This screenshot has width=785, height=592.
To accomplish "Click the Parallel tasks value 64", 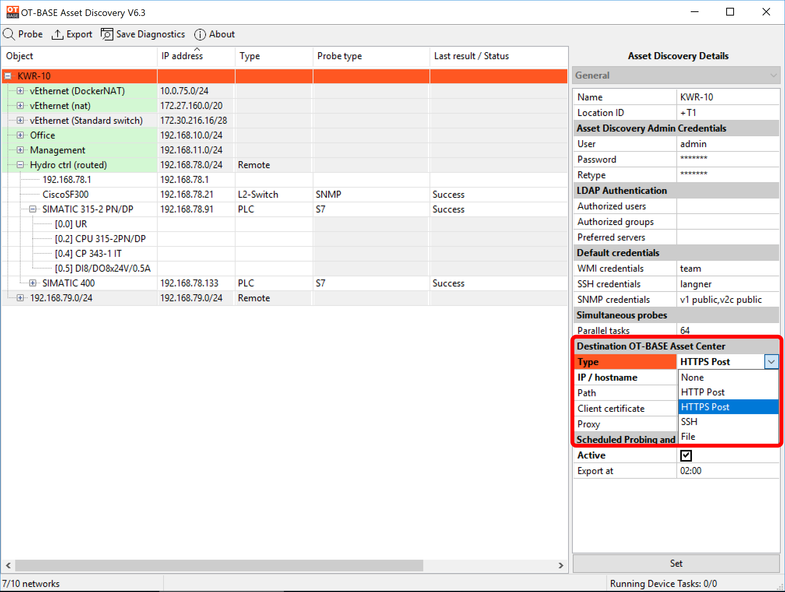I will click(x=728, y=330).
